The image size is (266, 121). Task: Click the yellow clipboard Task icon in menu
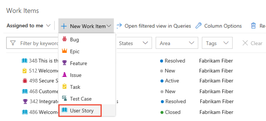[x=65, y=86]
